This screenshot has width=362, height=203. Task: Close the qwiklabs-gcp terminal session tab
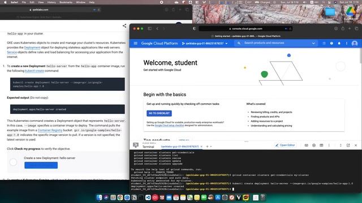(201, 147)
